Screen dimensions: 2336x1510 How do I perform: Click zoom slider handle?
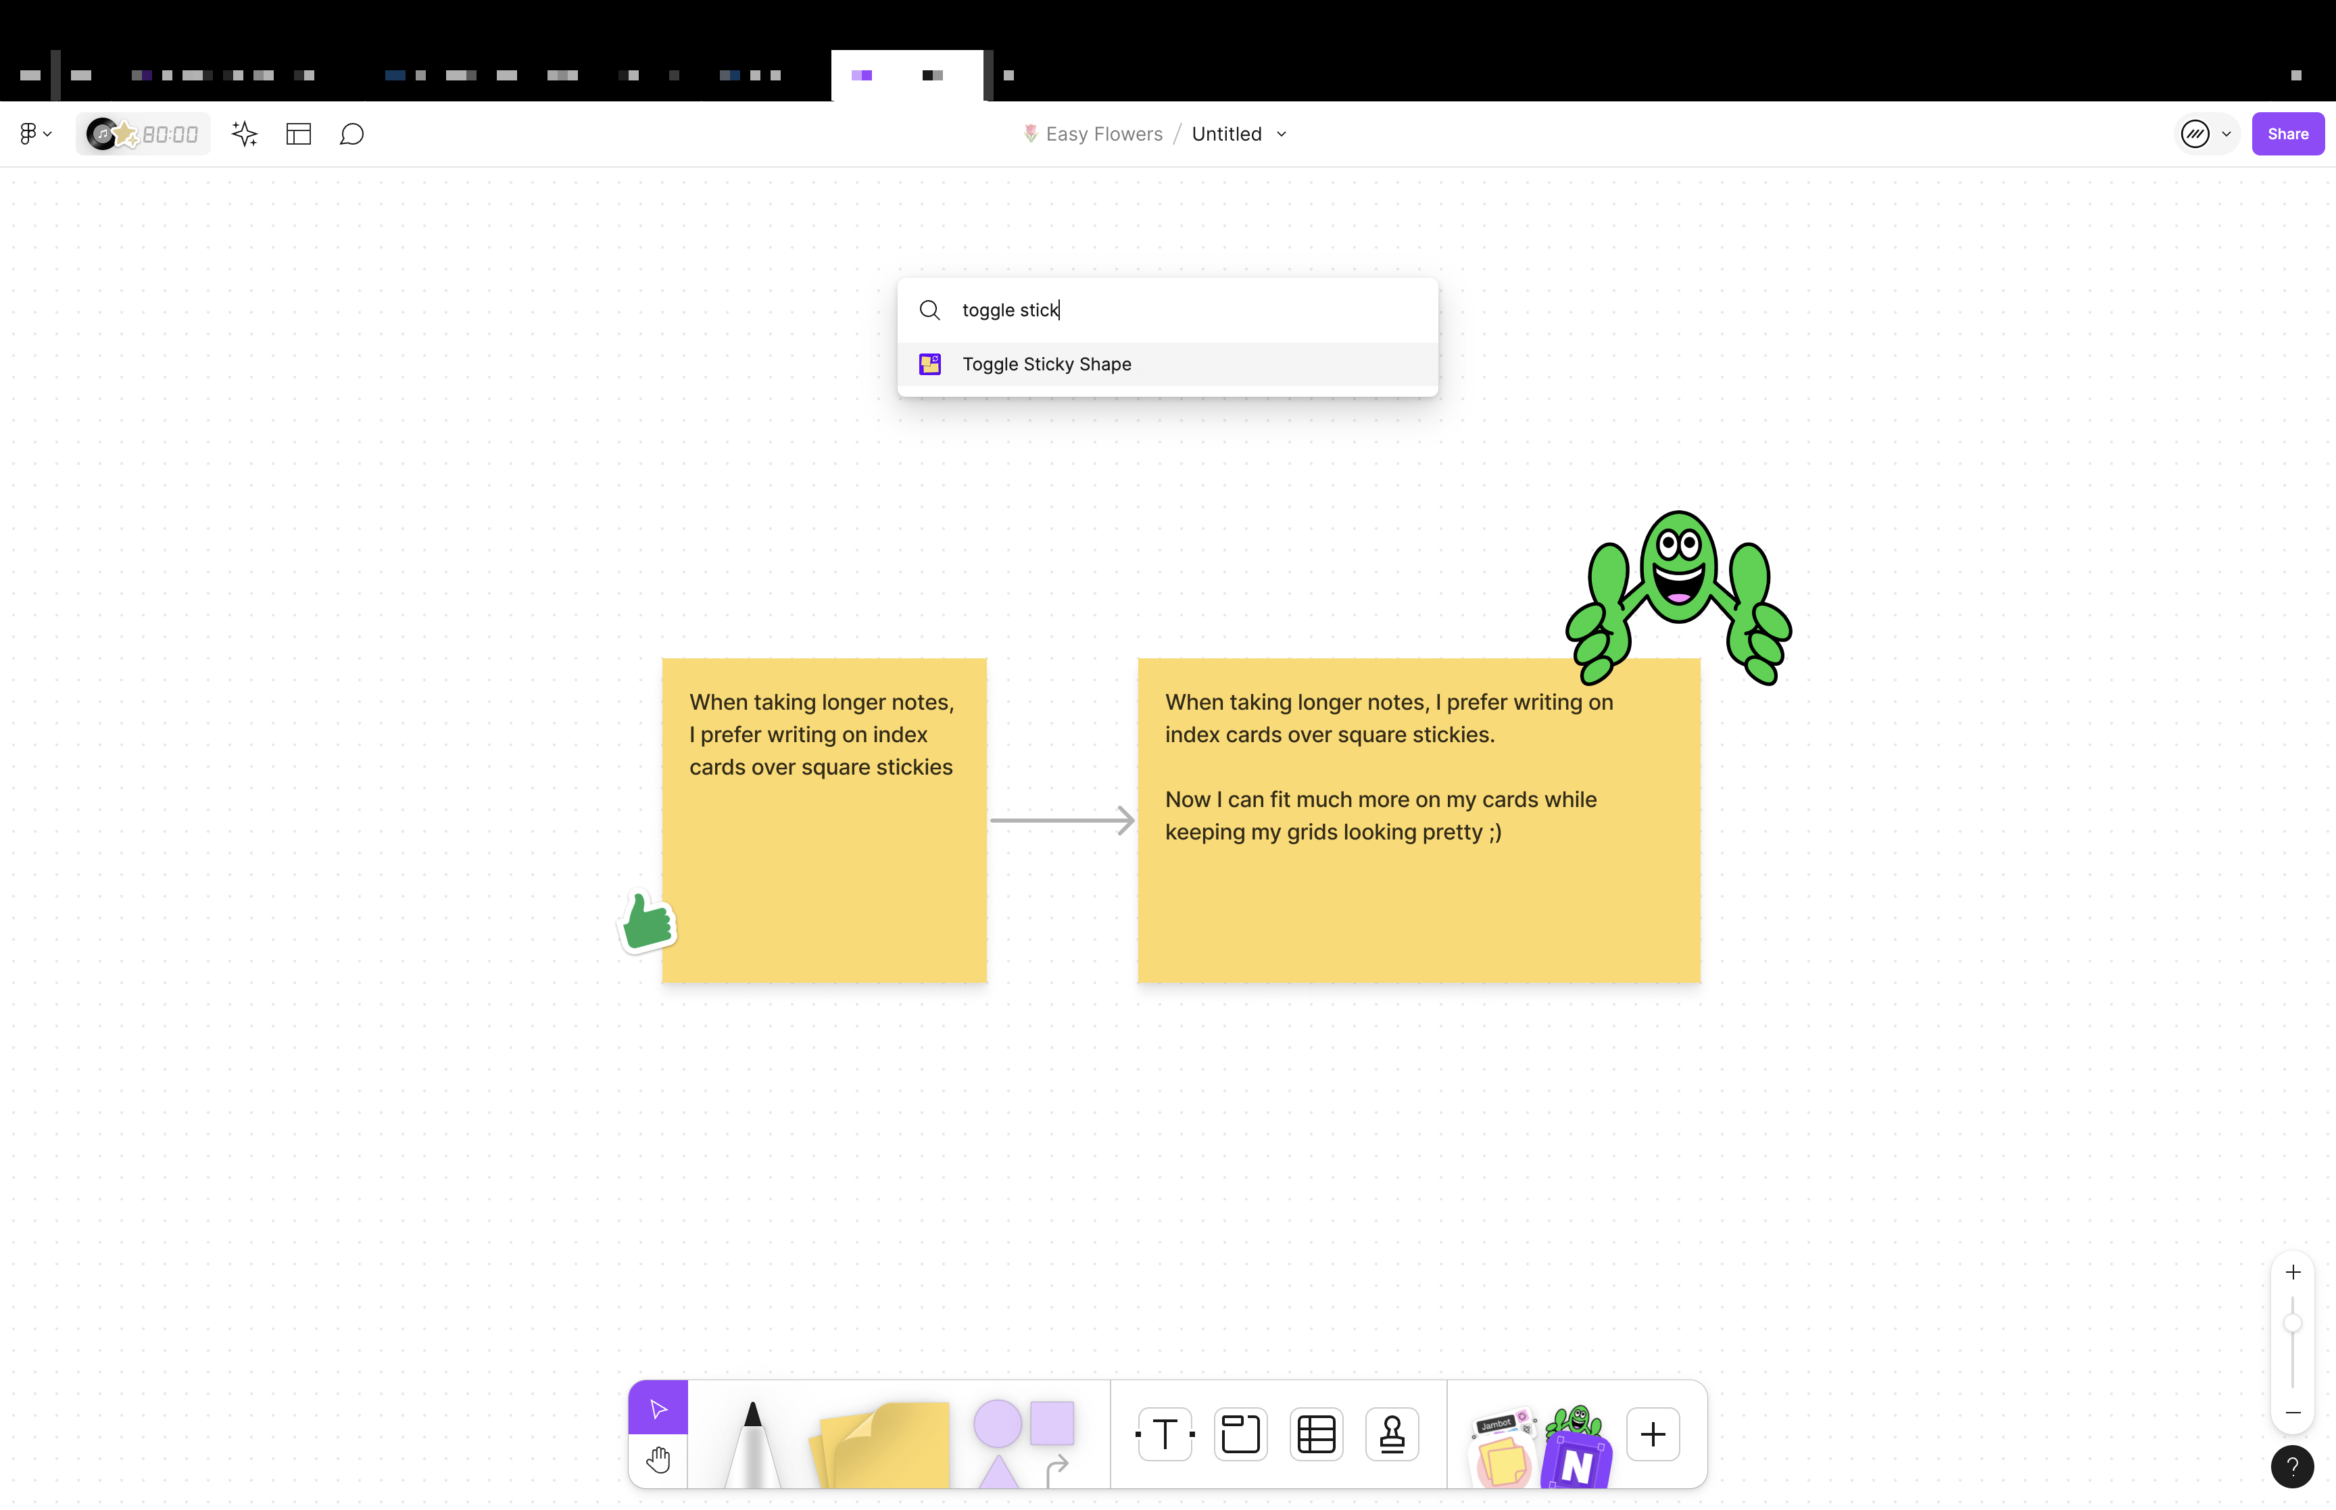pyautogui.click(x=2292, y=1323)
